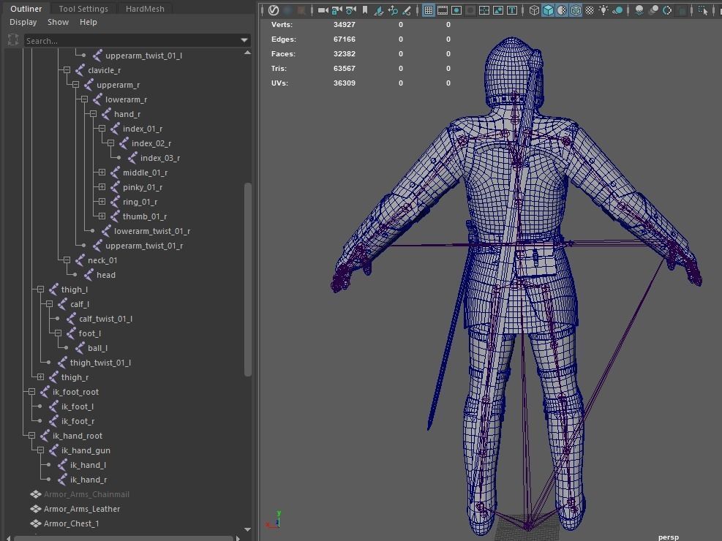This screenshot has height=541, width=722.
Task: Toggle Wireframe on Shaded mode
Action: [x=576, y=10]
